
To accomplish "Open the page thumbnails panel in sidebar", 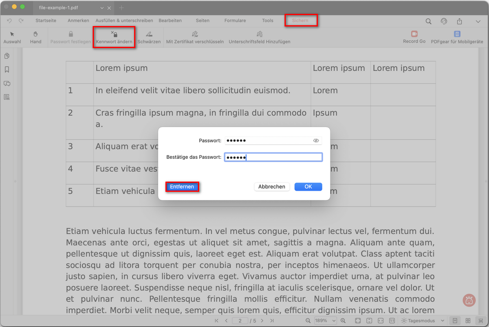I will click(7, 56).
